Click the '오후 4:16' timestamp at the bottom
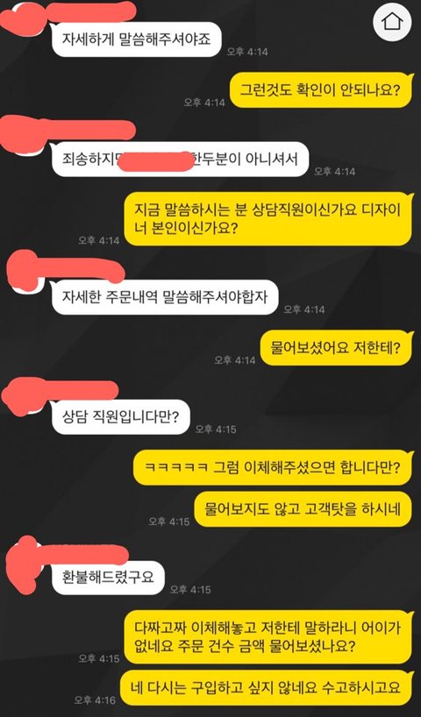The height and width of the screenshot is (717, 421). click(96, 699)
